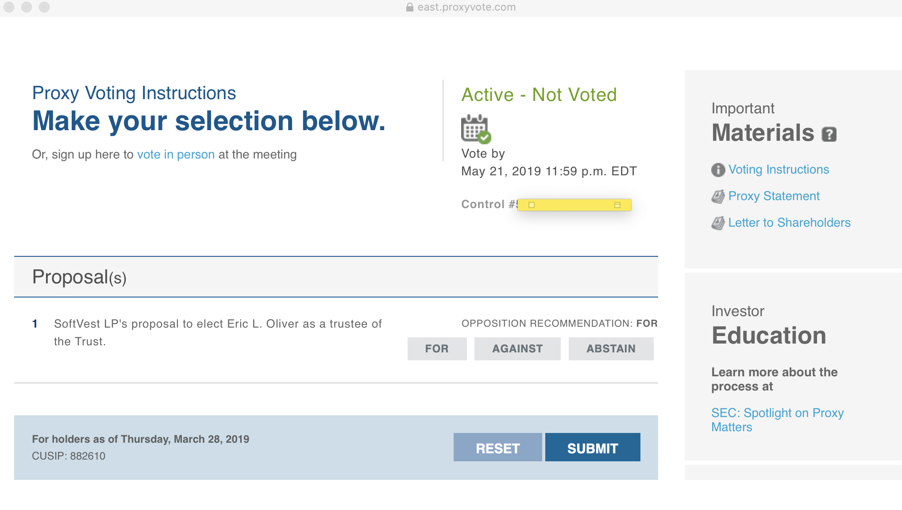Select ABSTAIN for proposal 1

pos(611,349)
